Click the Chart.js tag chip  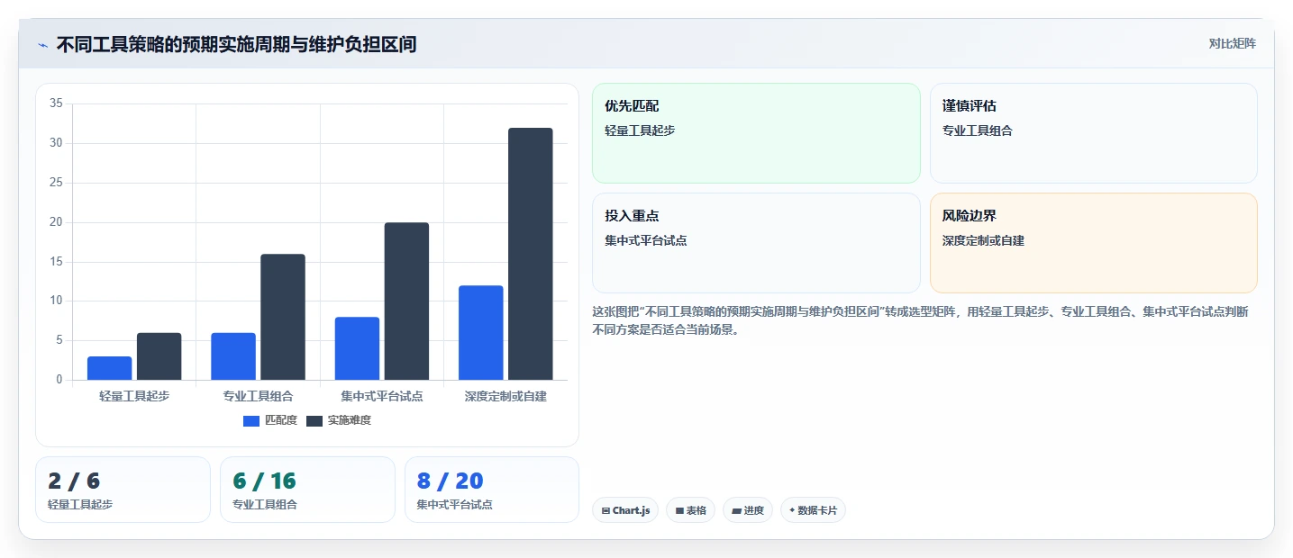pos(625,510)
